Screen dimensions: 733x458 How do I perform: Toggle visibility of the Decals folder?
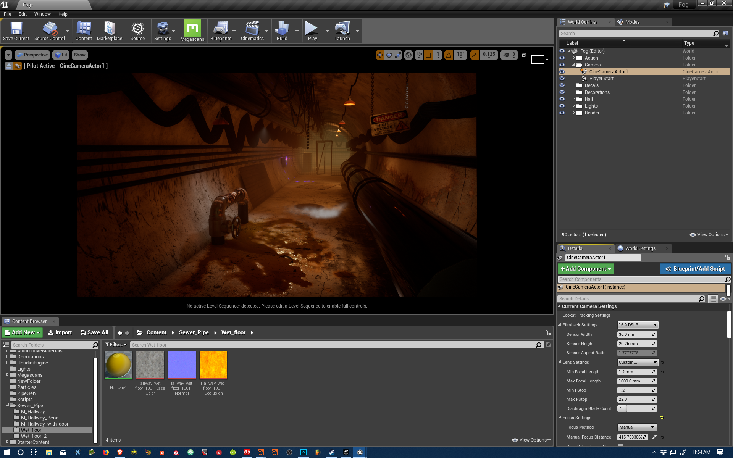coord(562,85)
